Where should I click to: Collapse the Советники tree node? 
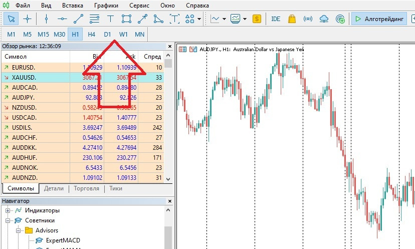pyautogui.click(x=8, y=220)
